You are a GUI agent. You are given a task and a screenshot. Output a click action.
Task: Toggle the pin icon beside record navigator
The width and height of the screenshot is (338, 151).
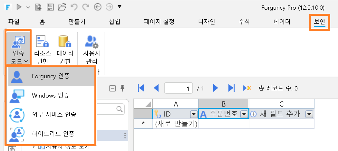click(x=122, y=88)
